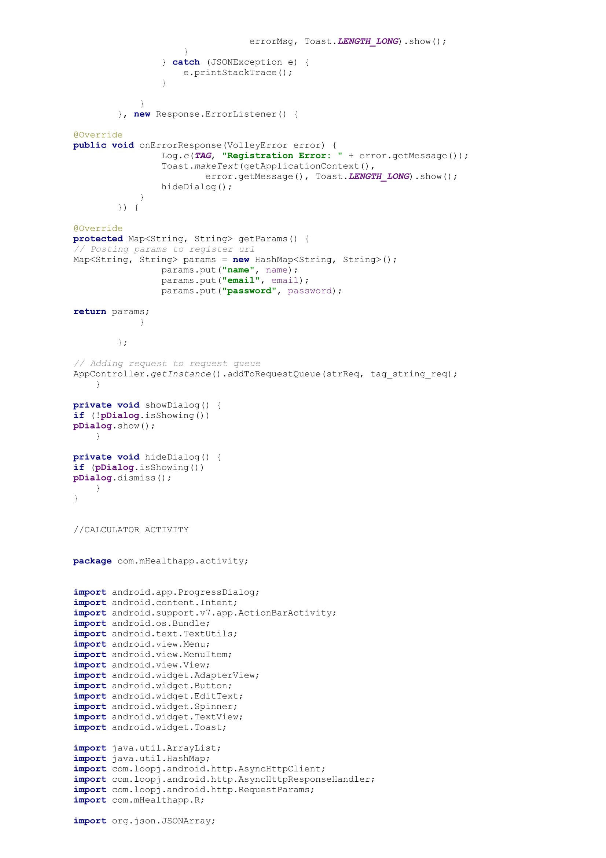Click the params.put "password" line
Viewport: 606px width, 858px height.
point(251,291)
